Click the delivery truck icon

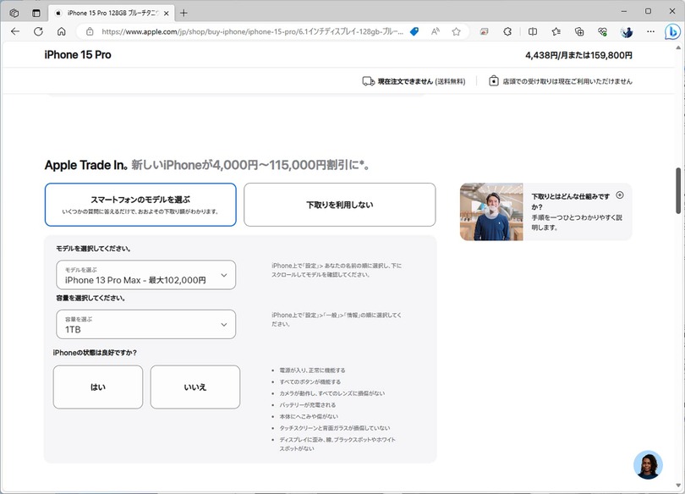[x=368, y=81]
